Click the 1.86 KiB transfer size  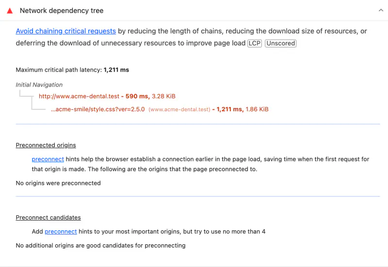tap(257, 109)
